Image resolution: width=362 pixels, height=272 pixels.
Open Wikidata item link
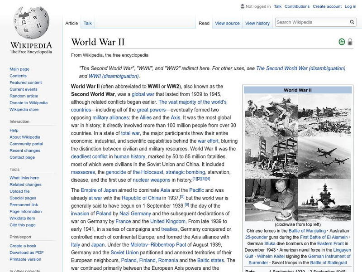click(x=22, y=218)
